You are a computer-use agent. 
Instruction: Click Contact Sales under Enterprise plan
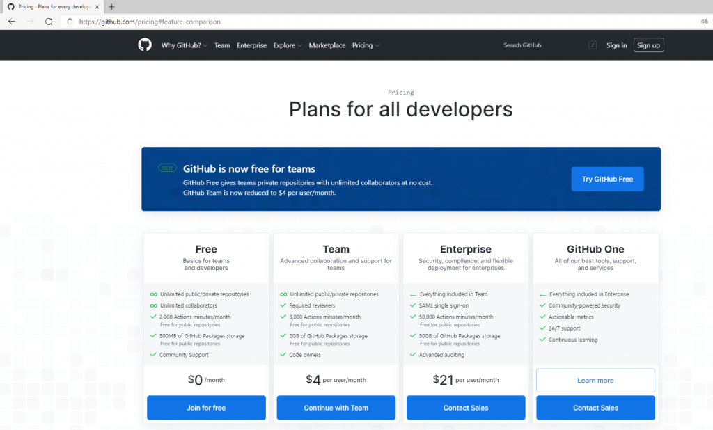click(466, 408)
